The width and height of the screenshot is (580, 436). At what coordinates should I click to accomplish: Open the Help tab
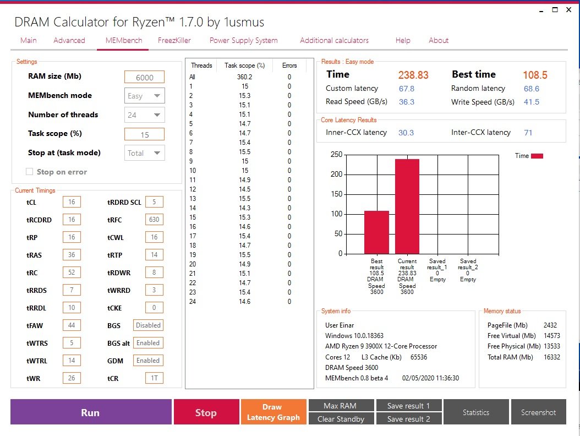403,40
